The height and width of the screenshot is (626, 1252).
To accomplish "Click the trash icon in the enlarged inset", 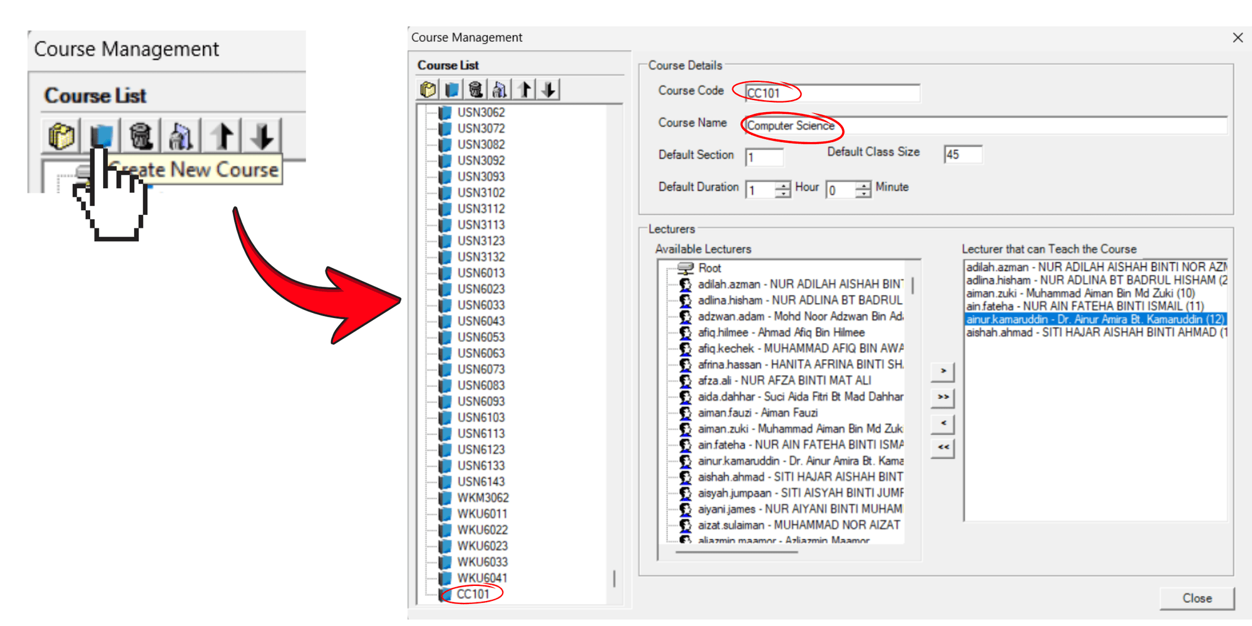I will pyautogui.click(x=141, y=135).
